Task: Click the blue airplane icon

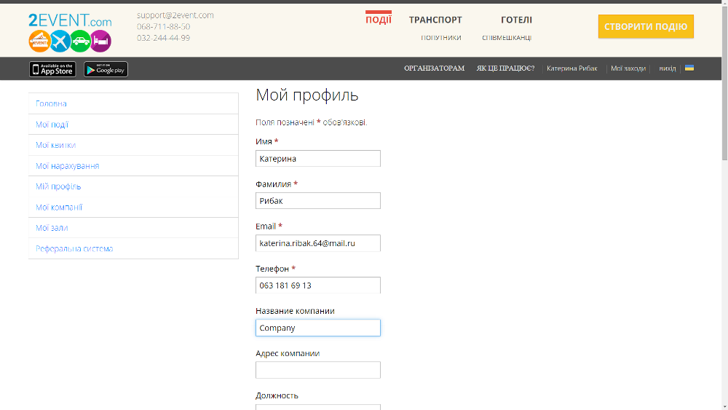Action: click(x=60, y=42)
